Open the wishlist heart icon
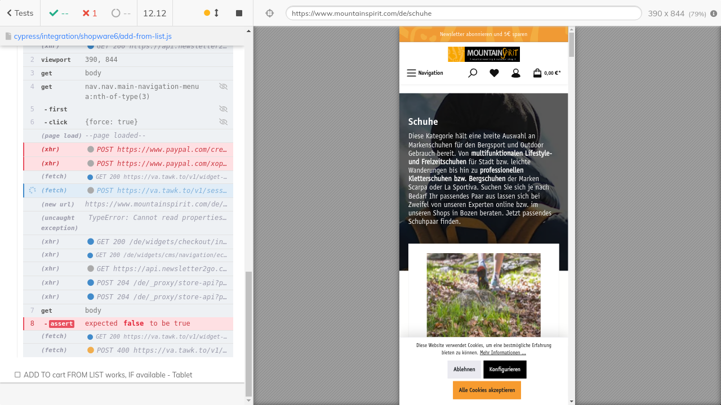721x405 pixels. [x=494, y=73]
